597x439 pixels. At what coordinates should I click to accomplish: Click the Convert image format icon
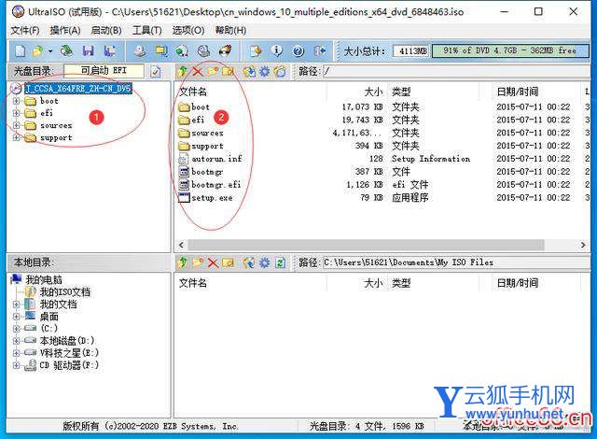tap(161, 50)
